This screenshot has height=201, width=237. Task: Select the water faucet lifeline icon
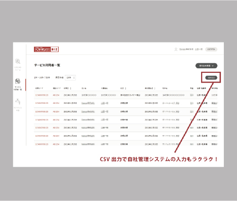[x=18, y=101]
